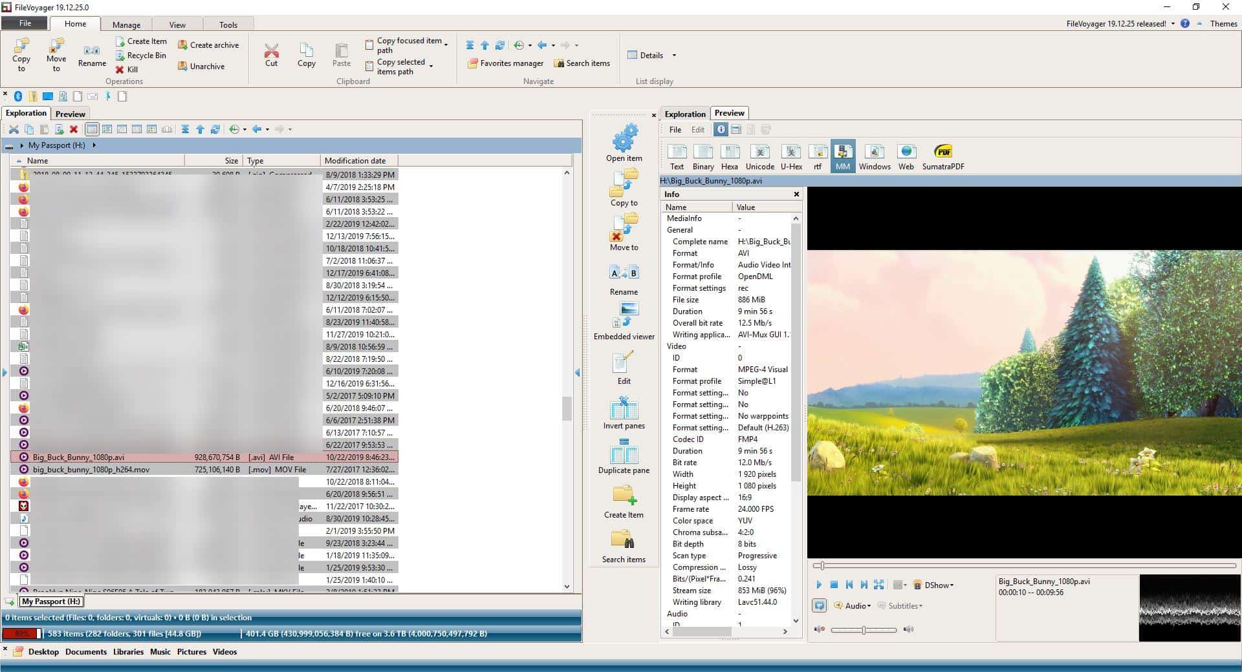Click the Move to ribbon button
Image resolution: width=1242 pixels, height=672 pixels.
click(x=56, y=54)
